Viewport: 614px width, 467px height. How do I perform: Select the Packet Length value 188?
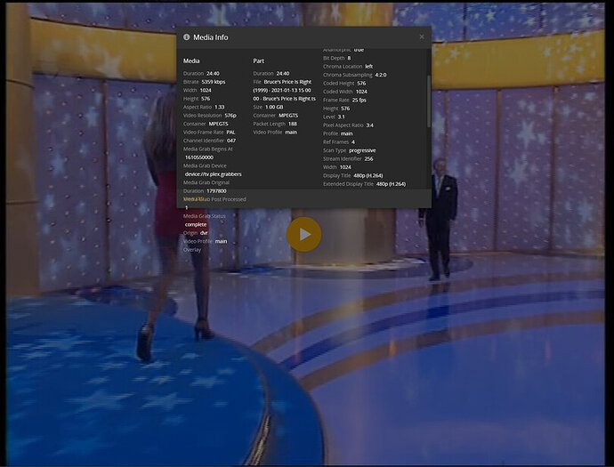point(293,124)
